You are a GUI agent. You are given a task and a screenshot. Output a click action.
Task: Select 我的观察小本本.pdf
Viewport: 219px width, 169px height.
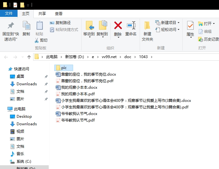click(x=75, y=94)
